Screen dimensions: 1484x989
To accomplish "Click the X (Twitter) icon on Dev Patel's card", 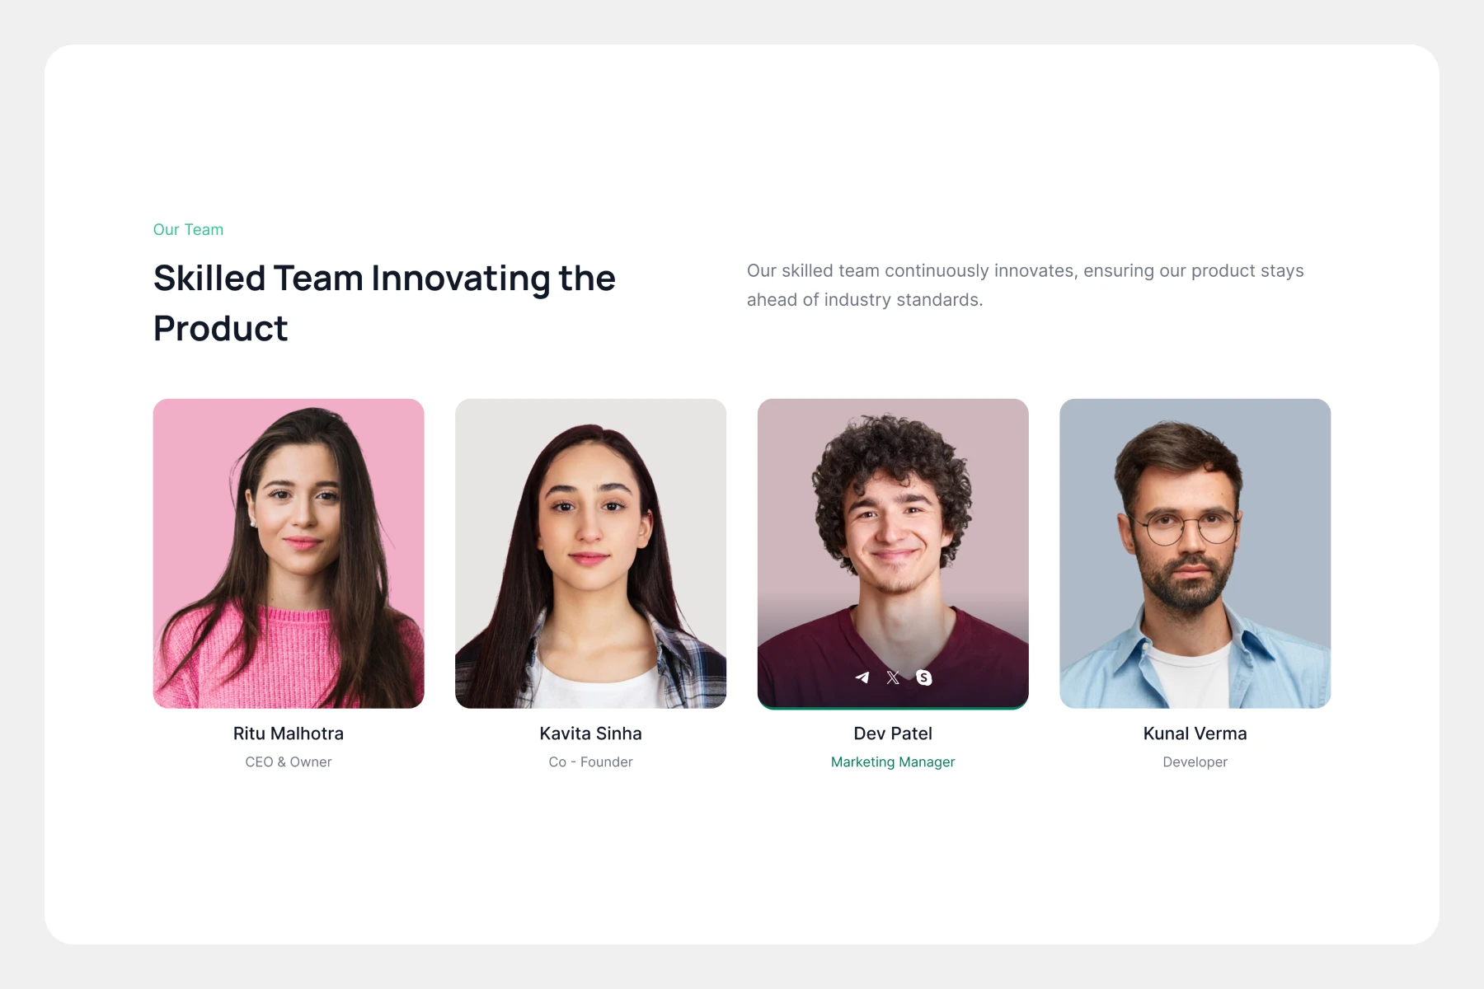I will point(893,677).
